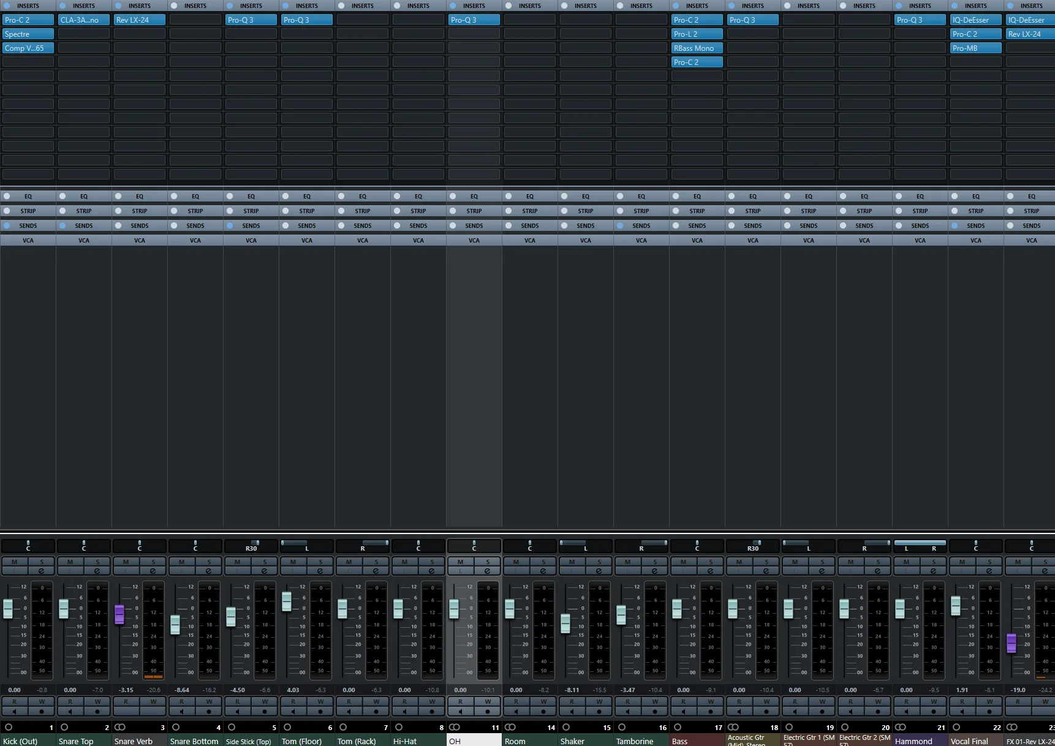Click record enable dot on the OH channel
Screen dimensions: 1055x746
coord(488,711)
